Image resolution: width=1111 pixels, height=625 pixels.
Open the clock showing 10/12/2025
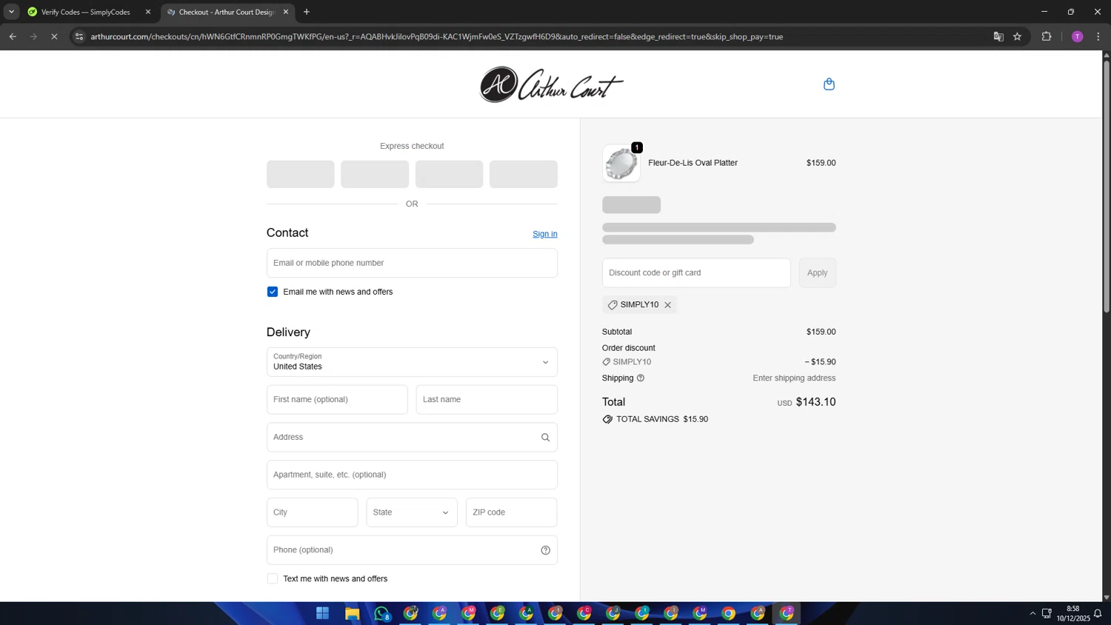[1072, 613]
